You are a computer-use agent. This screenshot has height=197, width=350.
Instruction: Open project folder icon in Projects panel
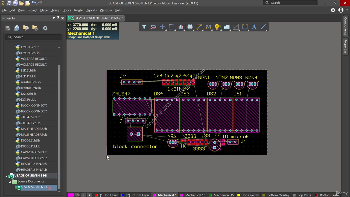tap(26, 28)
